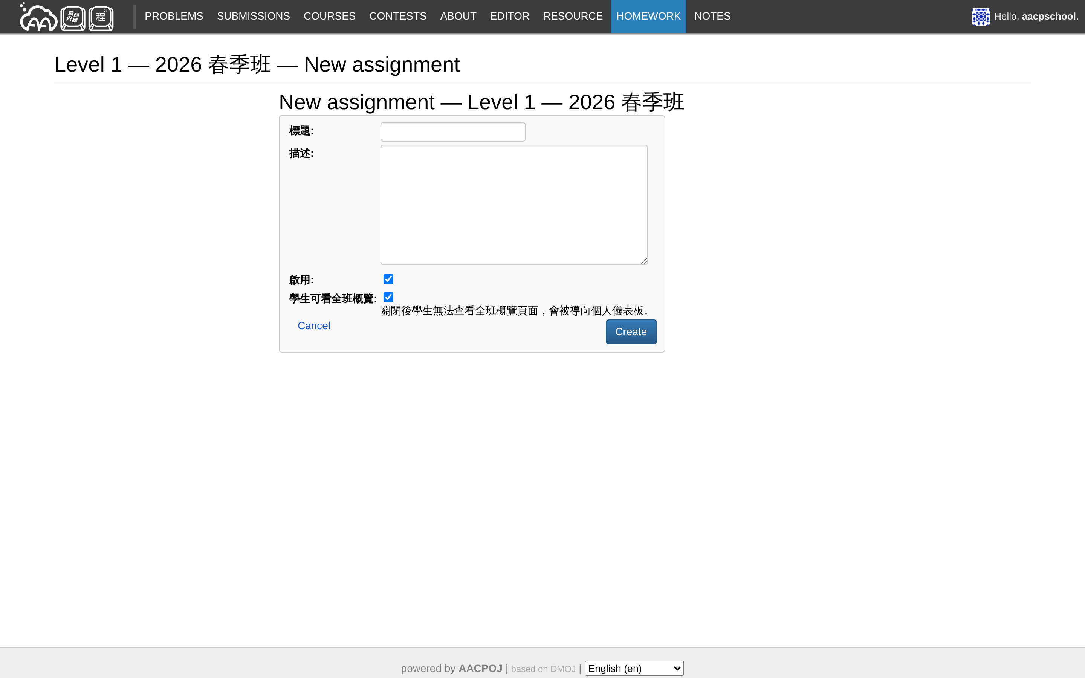Screen dimensions: 1085x678
Task: Click the 標題 title input field
Action: point(452,131)
